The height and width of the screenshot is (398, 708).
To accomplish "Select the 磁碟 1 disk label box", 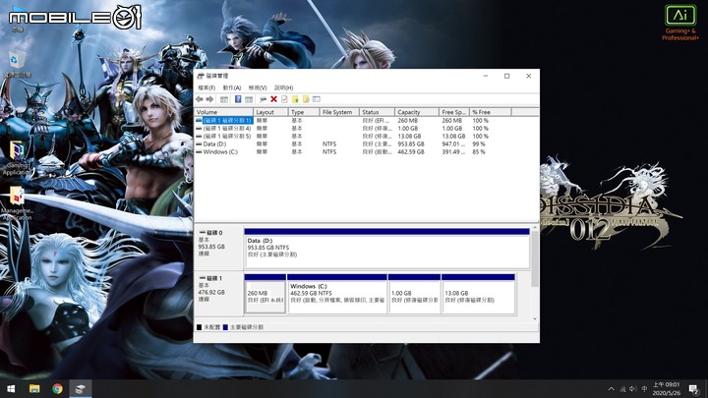I will (x=219, y=294).
